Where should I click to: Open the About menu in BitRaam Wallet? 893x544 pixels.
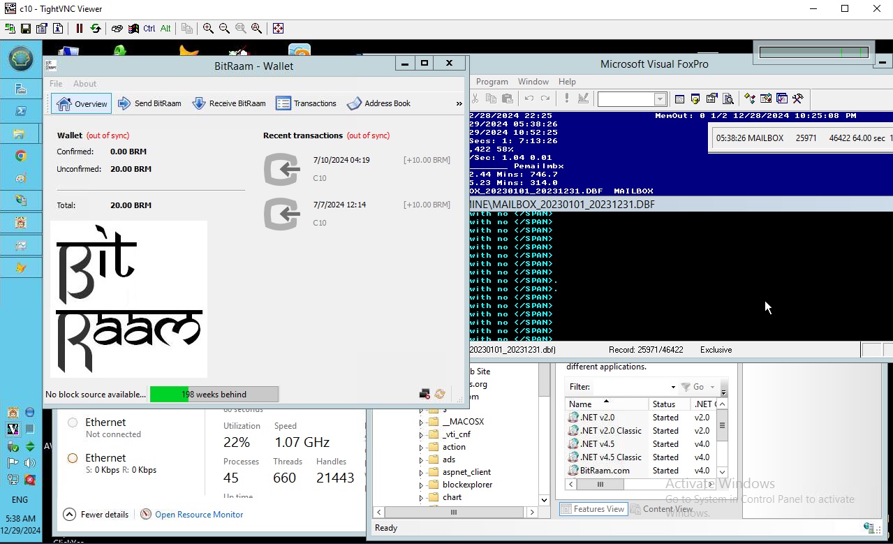coord(85,84)
